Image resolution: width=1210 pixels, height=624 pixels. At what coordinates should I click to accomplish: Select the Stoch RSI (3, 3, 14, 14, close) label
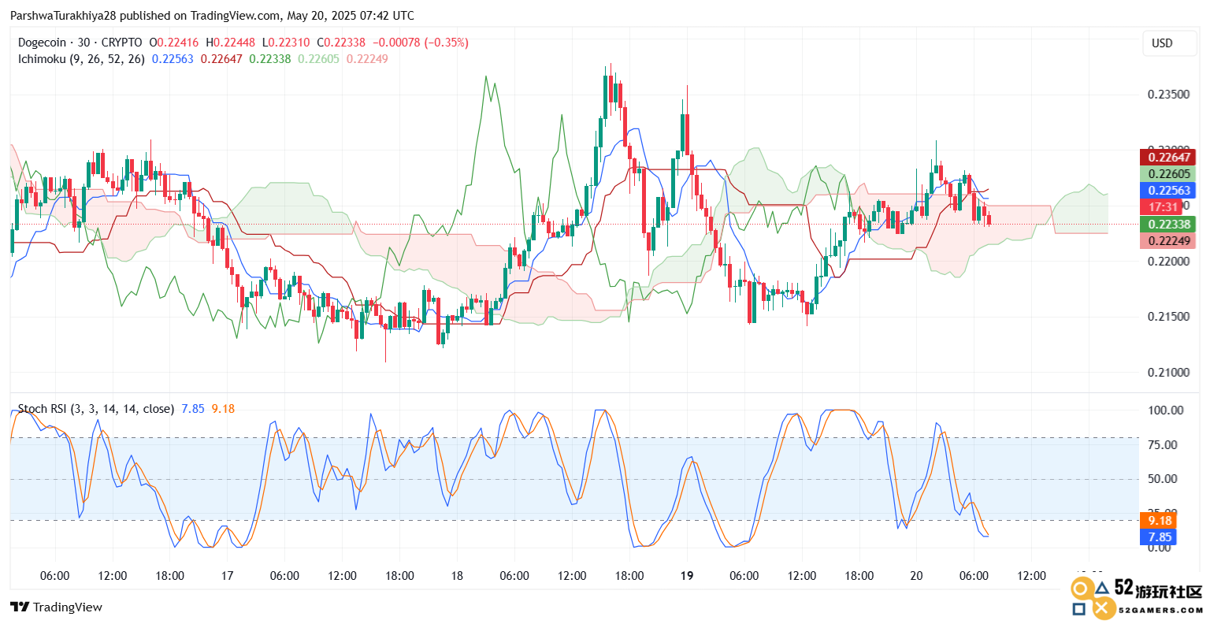95,408
